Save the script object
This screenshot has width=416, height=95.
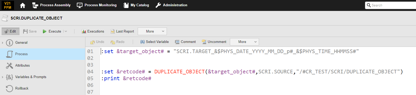[x=30, y=31]
